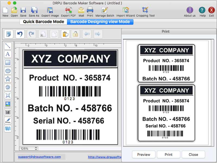Select the Pencil signature tool
The image size is (217, 163).
(8, 120)
